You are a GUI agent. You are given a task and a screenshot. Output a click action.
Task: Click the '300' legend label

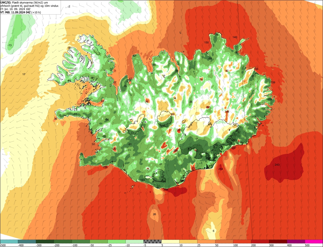(x=271, y=245)
